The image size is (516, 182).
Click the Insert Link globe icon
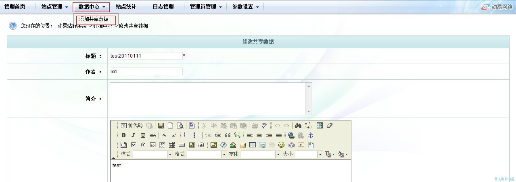[291, 135]
